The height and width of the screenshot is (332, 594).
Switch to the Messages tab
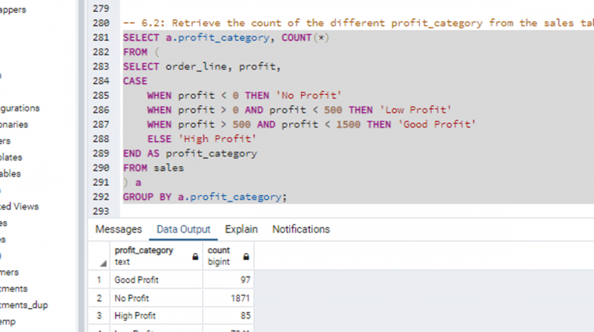(119, 229)
